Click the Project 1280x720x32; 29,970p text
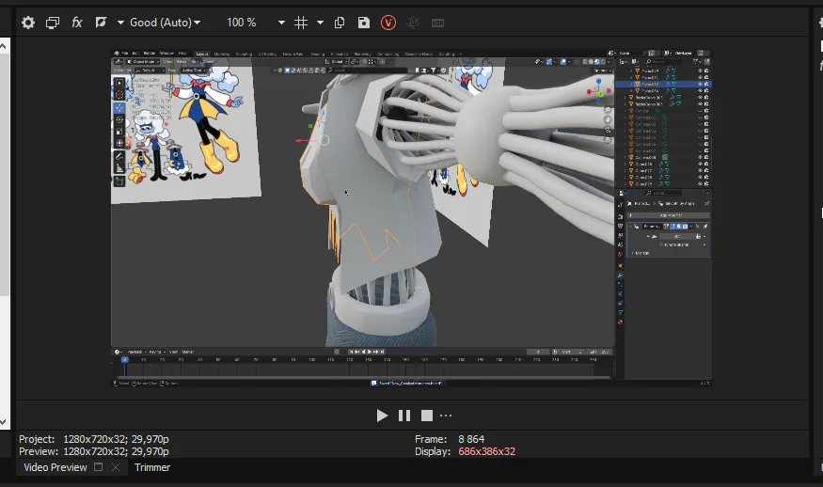The width and height of the screenshot is (823, 487). tap(116, 439)
